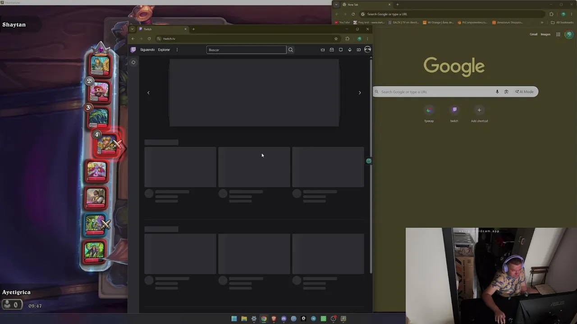Image resolution: width=577 pixels, height=324 pixels.
Task: Open Discord from the taskbar
Action: pyautogui.click(x=284, y=319)
